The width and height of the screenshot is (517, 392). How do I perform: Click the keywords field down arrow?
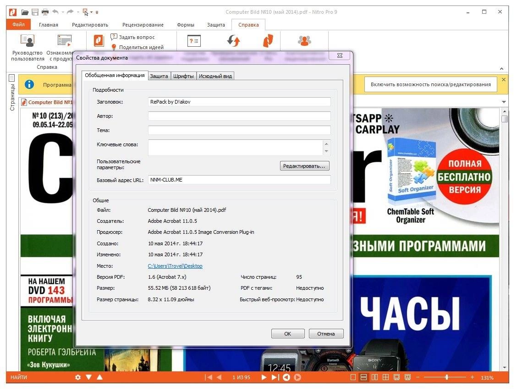coord(326,151)
